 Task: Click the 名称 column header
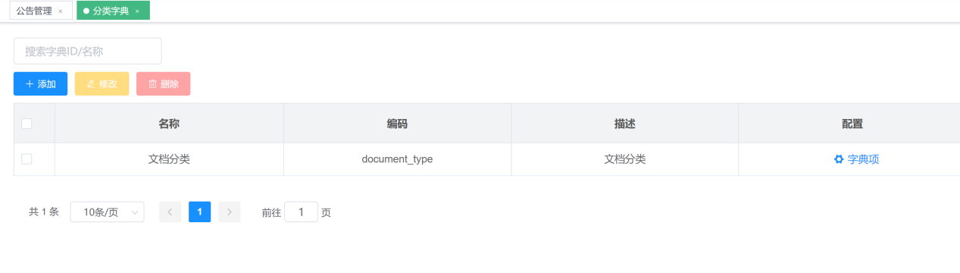(x=169, y=124)
